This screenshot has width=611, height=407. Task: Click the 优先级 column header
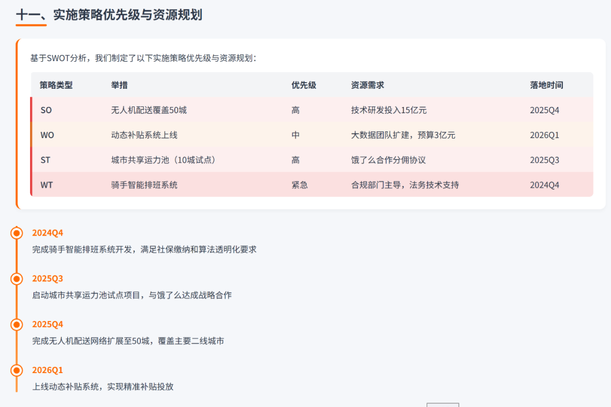303,85
